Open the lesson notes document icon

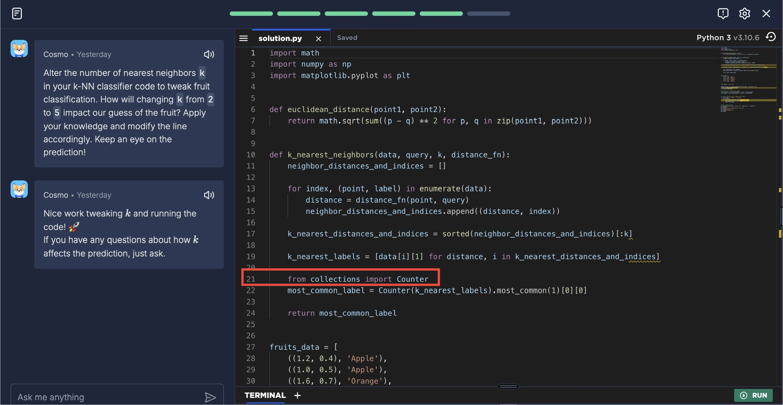click(x=17, y=13)
